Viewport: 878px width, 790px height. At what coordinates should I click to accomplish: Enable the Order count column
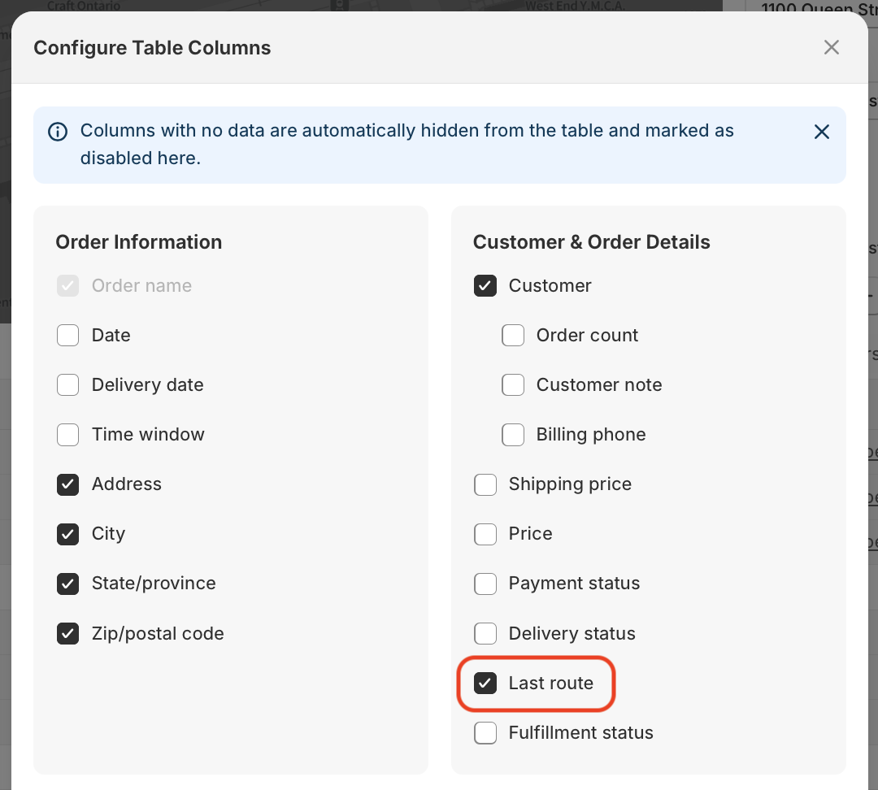[513, 336]
